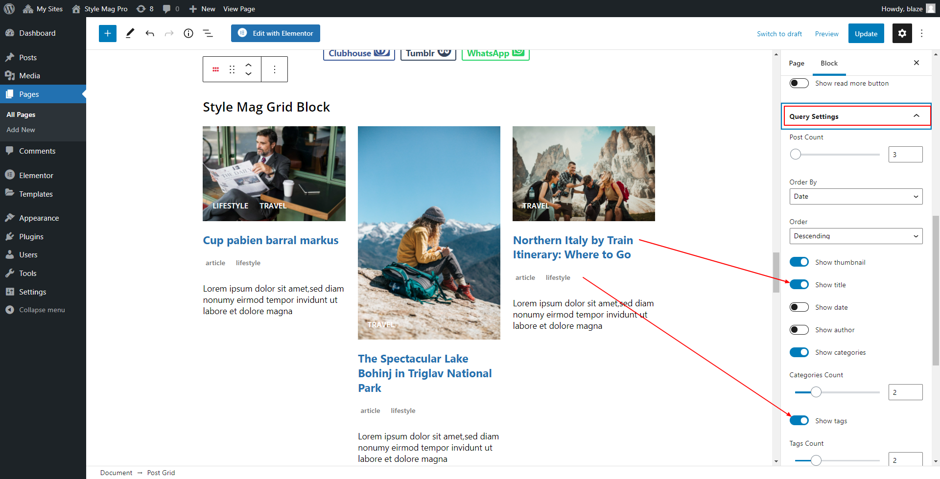
Task: Switch to the Page tab
Action: [x=797, y=63]
